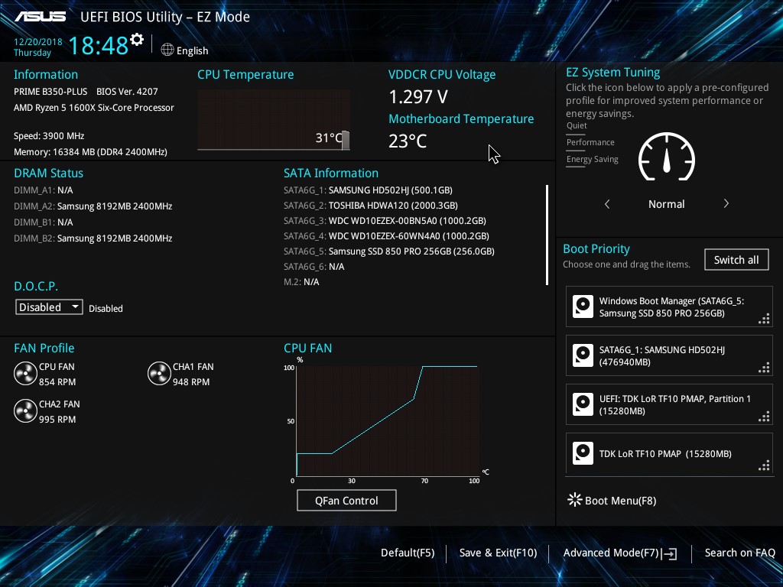Click SATA6G_3 WDC WD10EZEX-00BN5A0 row

tap(385, 221)
